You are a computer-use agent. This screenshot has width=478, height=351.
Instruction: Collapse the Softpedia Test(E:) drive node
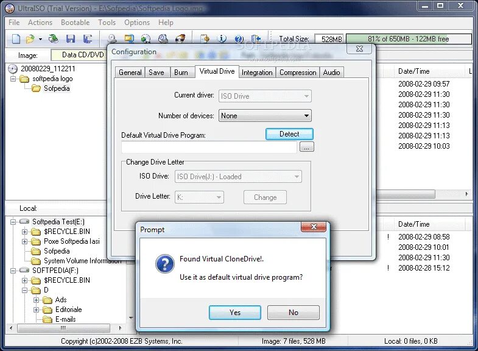pos(13,222)
